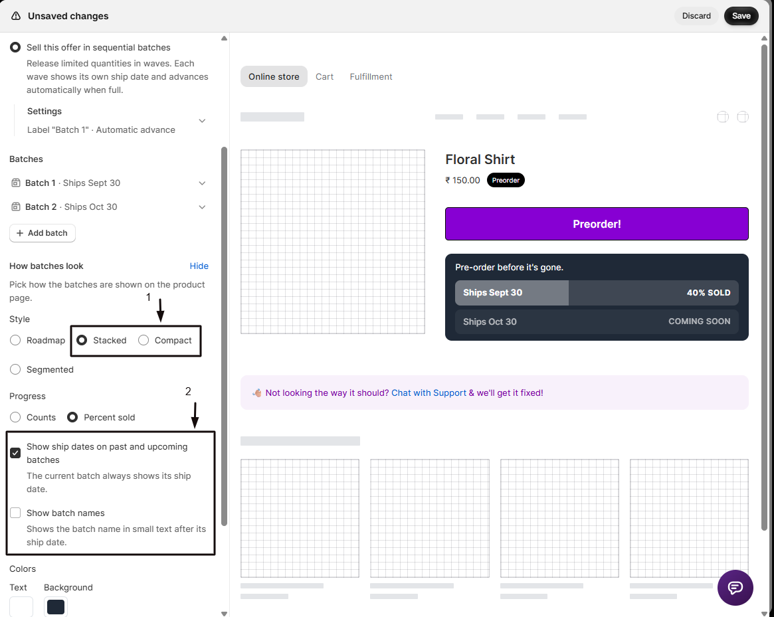Choose the Segmented style

pos(15,369)
